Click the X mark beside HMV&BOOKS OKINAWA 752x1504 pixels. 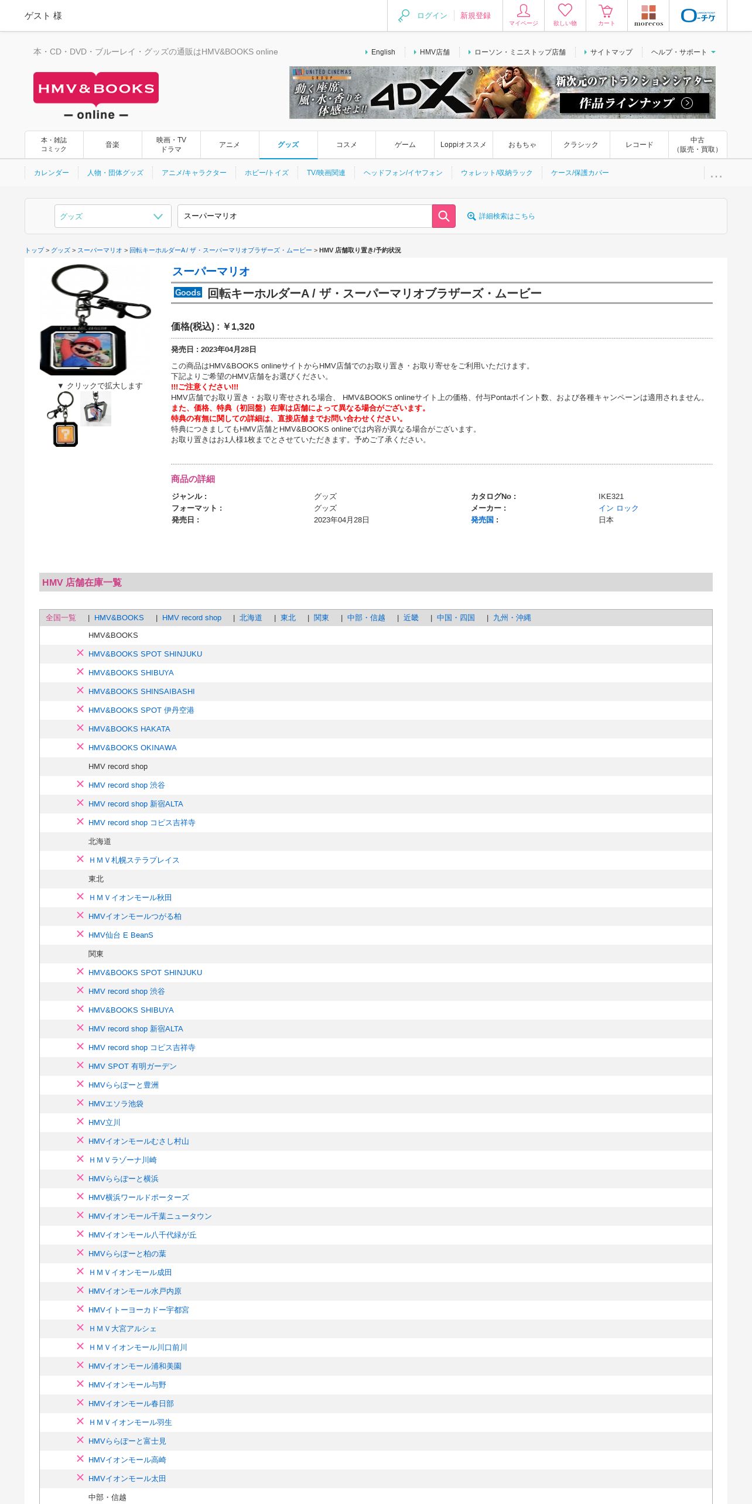[x=80, y=747]
